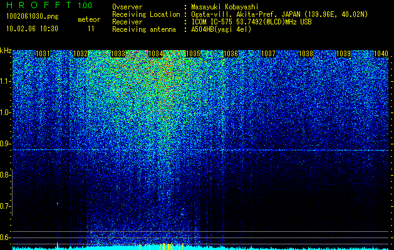Select the filename 1002061030.png

(x=33, y=17)
